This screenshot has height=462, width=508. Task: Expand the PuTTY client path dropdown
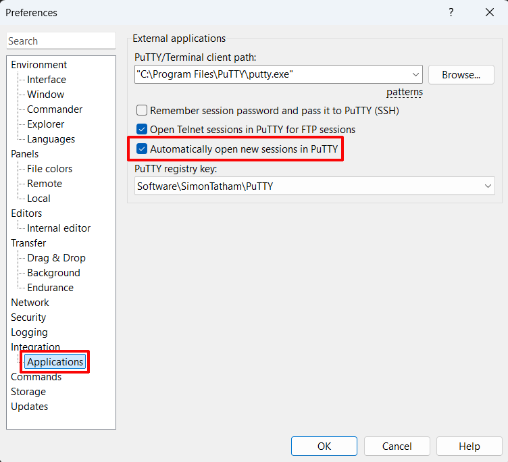click(x=415, y=74)
